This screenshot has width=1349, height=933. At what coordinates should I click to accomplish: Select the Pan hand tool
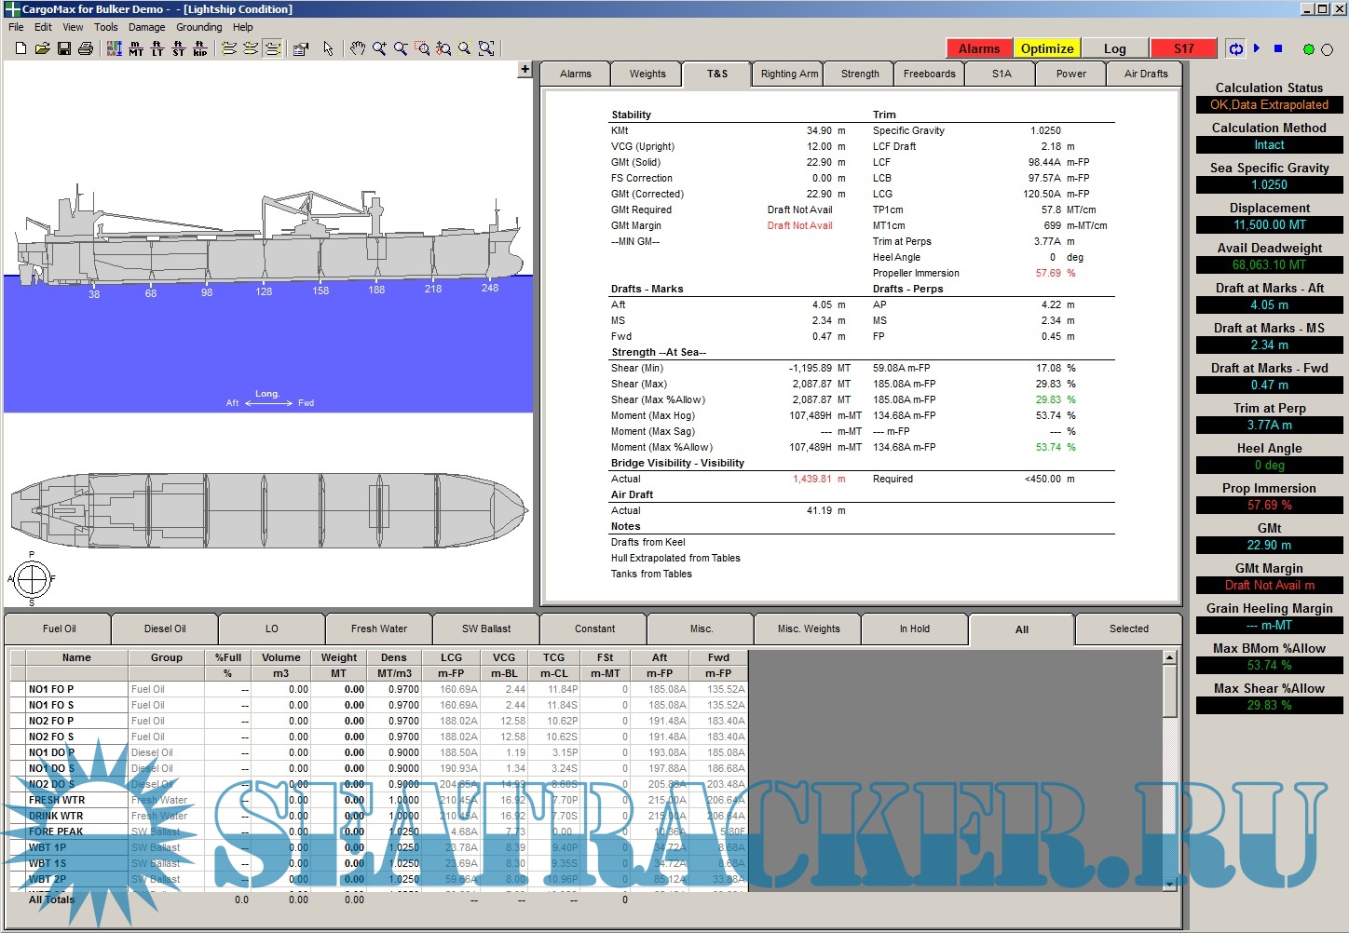(357, 48)
